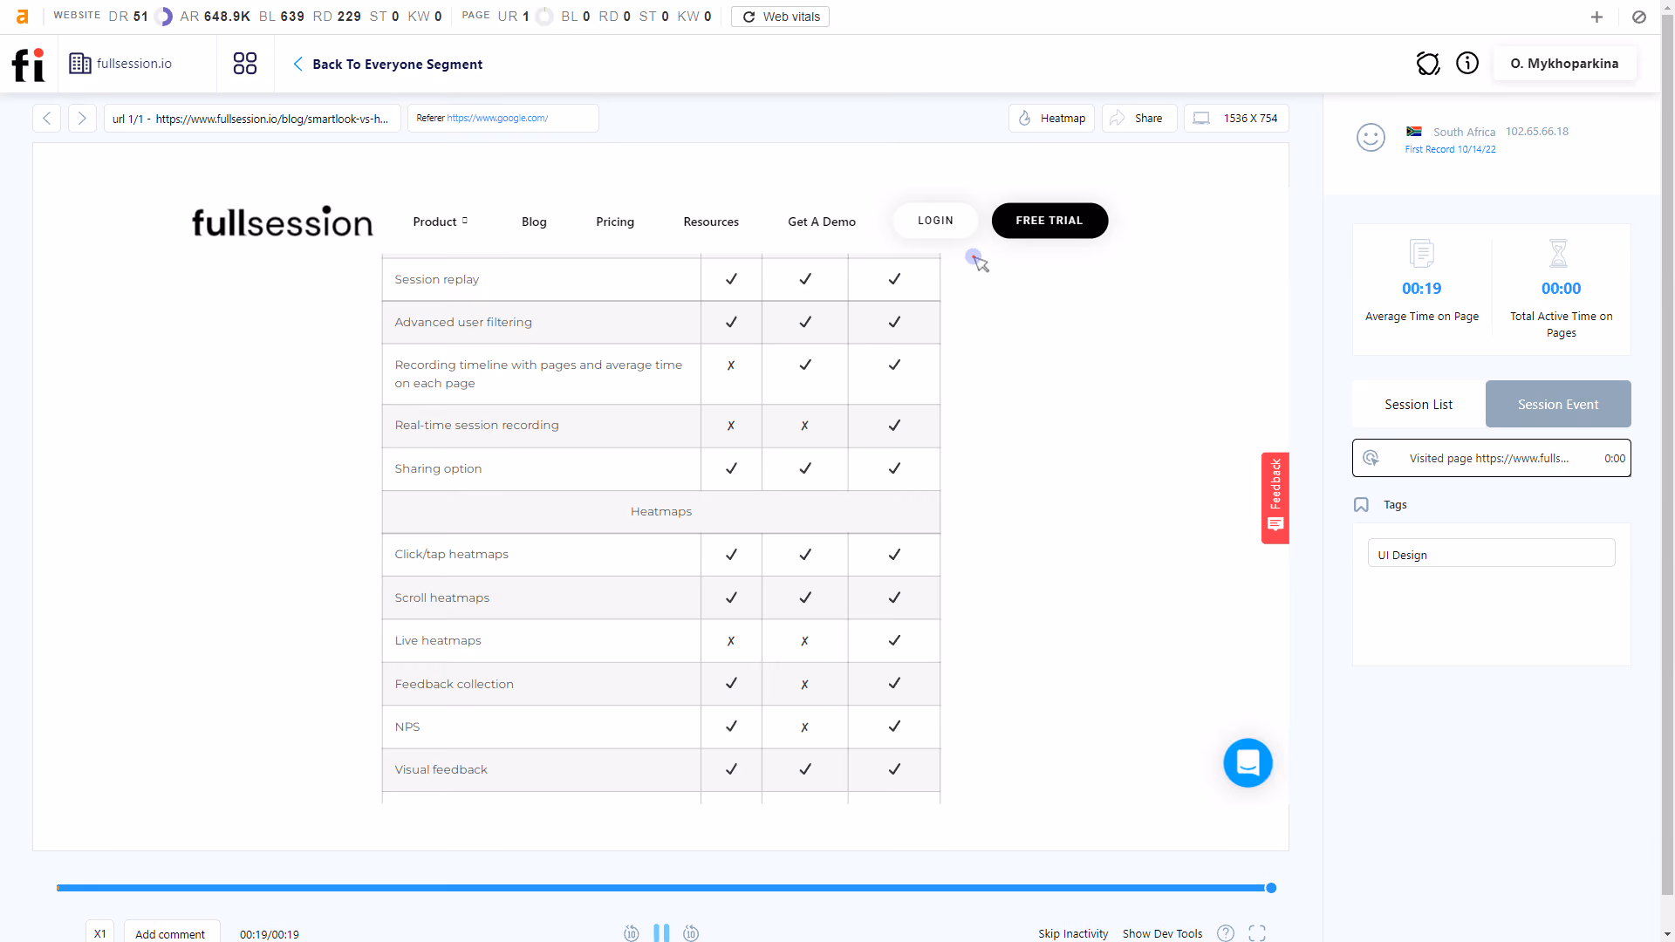Click the 1536 X 754 device size
Image resolution: width=1675 pixels, height=942 pixels.
tap(1236, 118)
